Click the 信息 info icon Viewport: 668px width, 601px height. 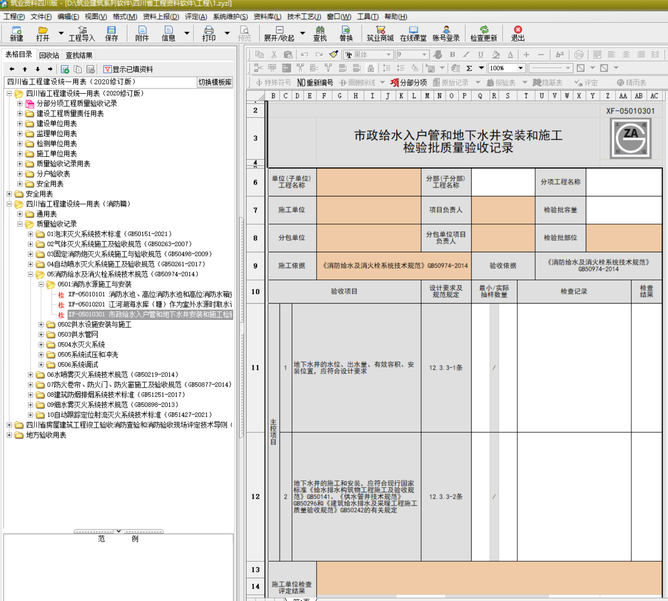[x=169, y=33]
